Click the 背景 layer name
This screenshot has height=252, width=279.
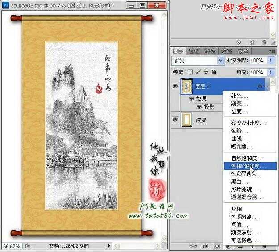pyautogui.click(x=201, y=120)
